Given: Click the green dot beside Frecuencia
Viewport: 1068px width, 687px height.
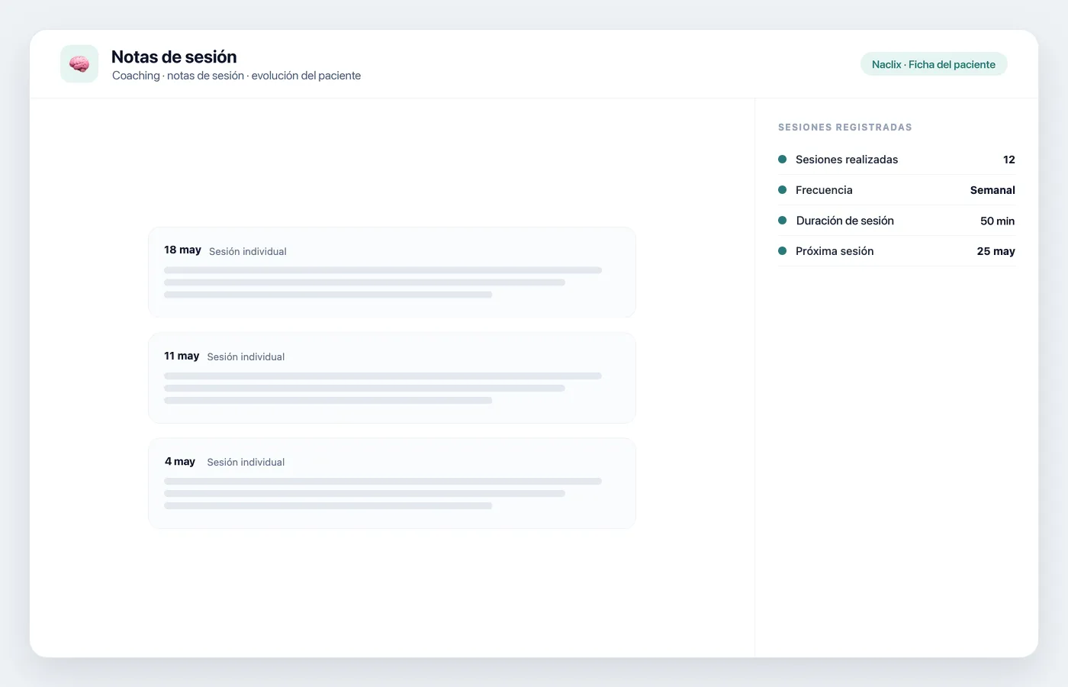Looking at the screenshot, I should click(782, 190).
